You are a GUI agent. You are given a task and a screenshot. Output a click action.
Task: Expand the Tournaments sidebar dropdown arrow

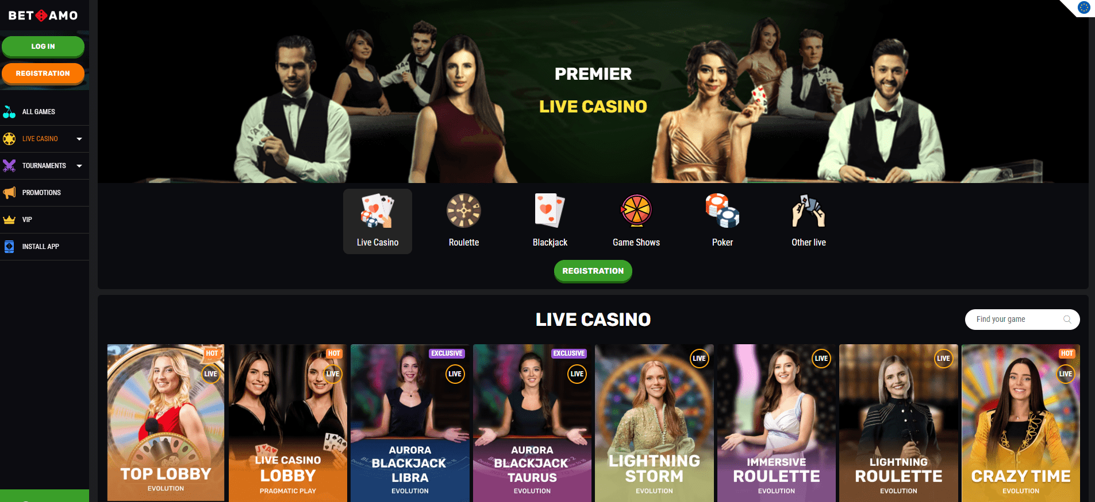79,166
